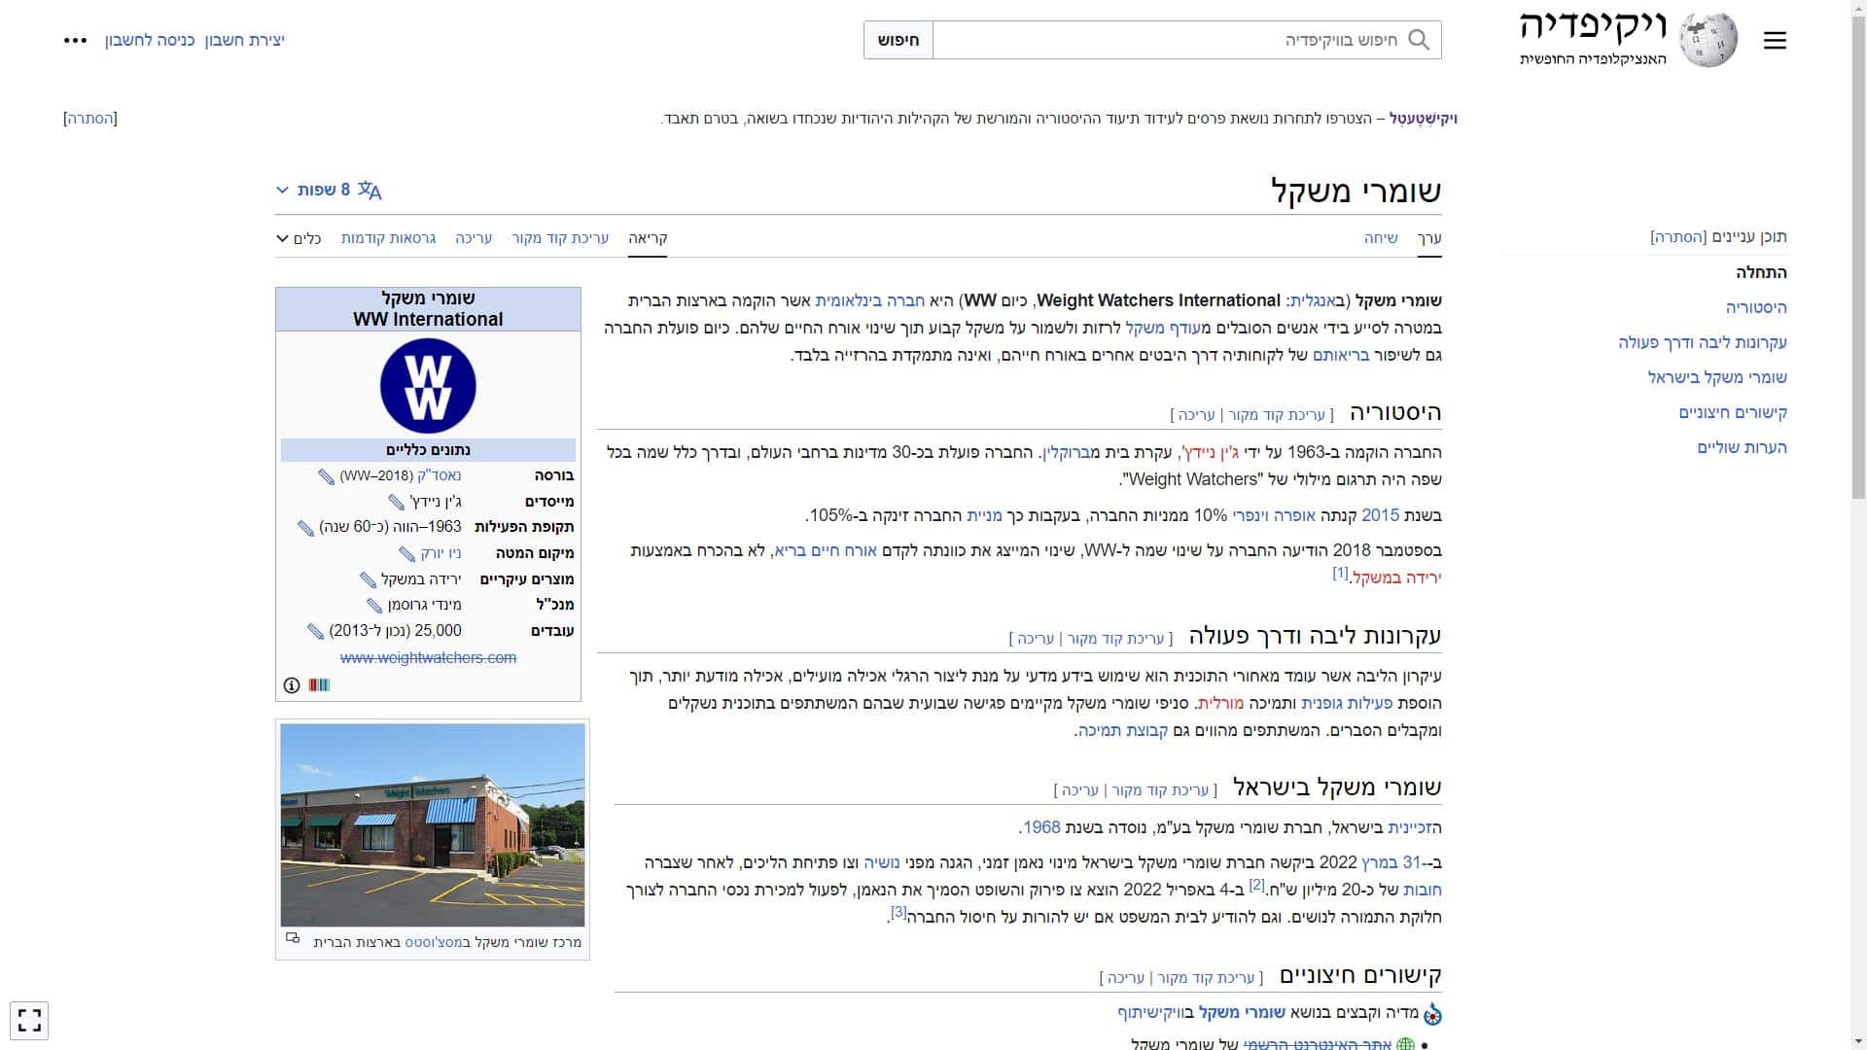The image size is (1867, 1050).
Task: Jump to הערות שוליים in contents
Action: point(1743,447)
